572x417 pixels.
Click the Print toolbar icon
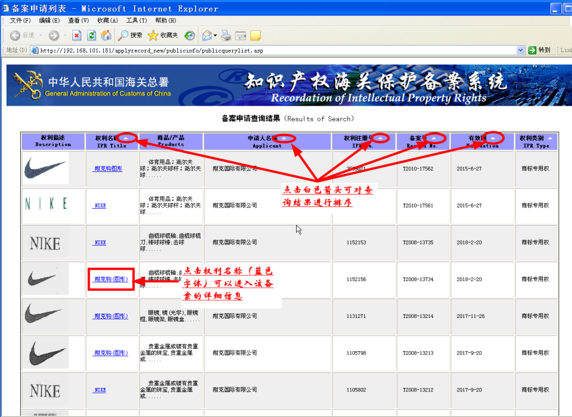point(226,36)
